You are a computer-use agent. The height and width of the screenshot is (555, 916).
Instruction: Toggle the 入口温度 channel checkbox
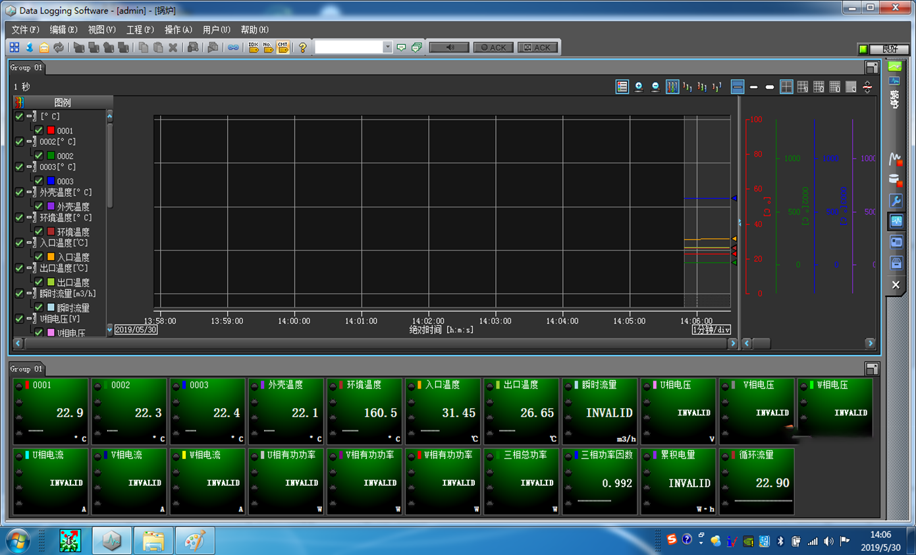click(39, 257)
